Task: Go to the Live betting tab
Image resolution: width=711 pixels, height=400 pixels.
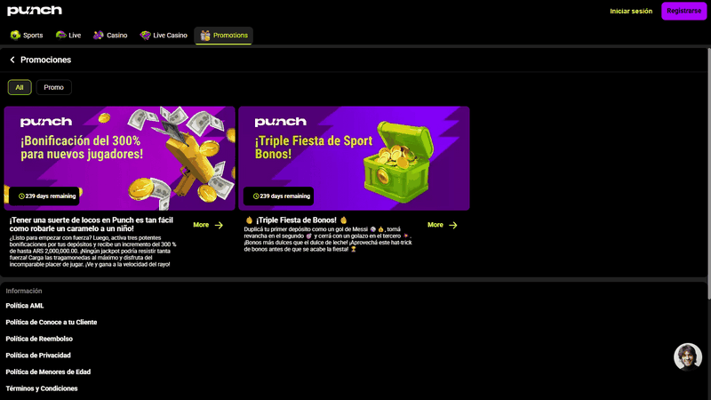Action: coord(68,36)
